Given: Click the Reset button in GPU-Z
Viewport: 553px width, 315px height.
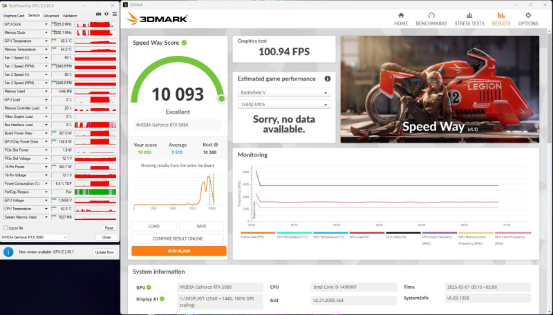Looking at the screenshot, I should click(109, 228).
